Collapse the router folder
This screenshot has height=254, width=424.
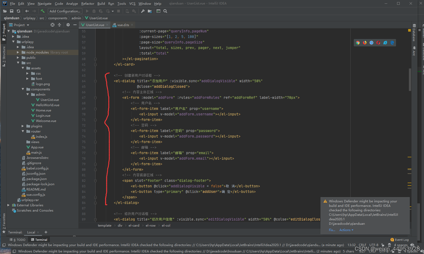click(x=23, y=131)
